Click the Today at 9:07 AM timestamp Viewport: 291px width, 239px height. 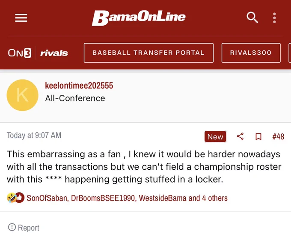(34, 135)
